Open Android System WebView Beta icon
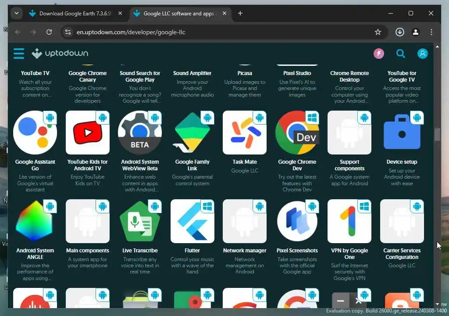 pos(140,133)
